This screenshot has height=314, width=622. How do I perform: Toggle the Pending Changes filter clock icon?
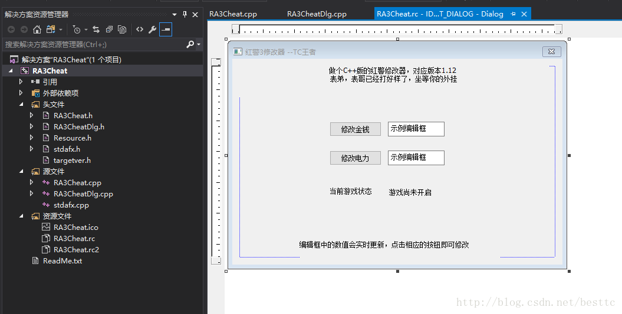pos(77,29)
